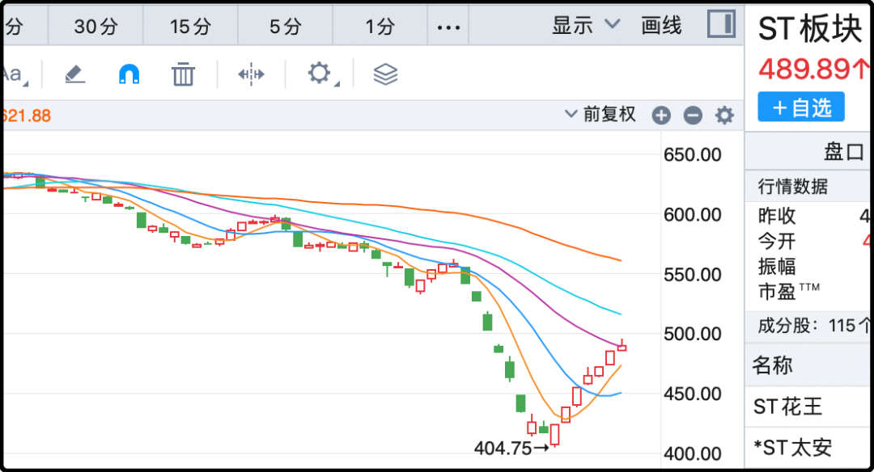Click the 500.00 price axis label

(x=692, y=334)
